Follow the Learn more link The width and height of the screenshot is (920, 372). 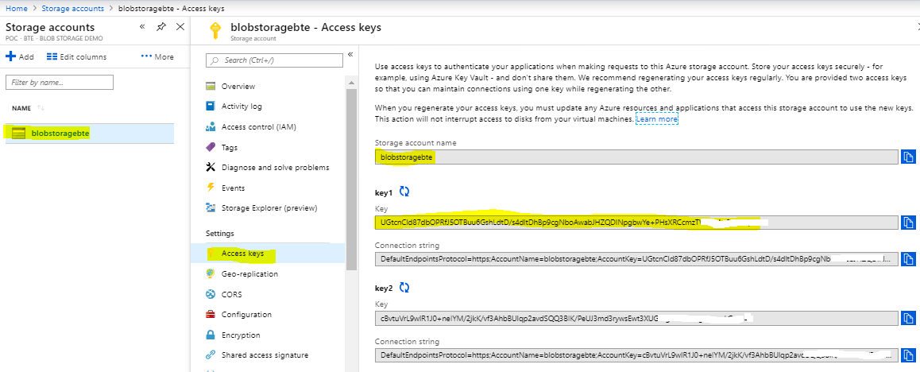click(x=657, y=119)
